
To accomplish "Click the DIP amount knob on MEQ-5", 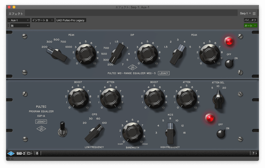I will (147, 54).
